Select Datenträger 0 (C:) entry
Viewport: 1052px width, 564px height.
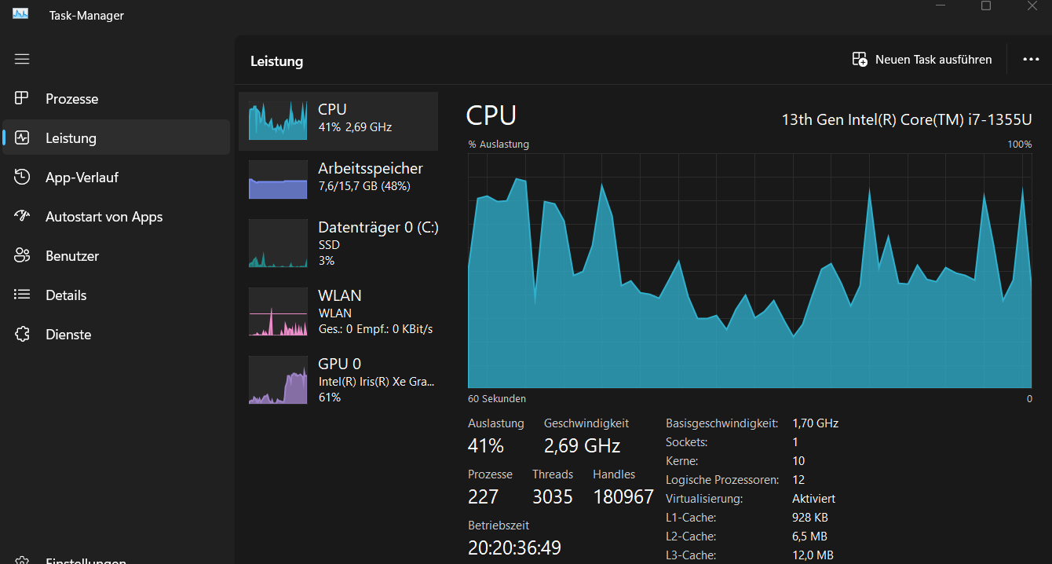(338, 243)
